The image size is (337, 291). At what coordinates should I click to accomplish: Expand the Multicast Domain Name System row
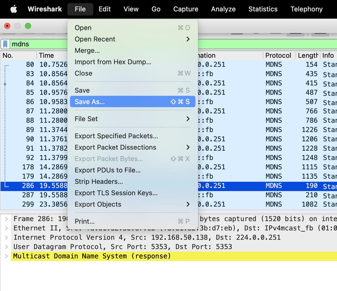[7, 256]
